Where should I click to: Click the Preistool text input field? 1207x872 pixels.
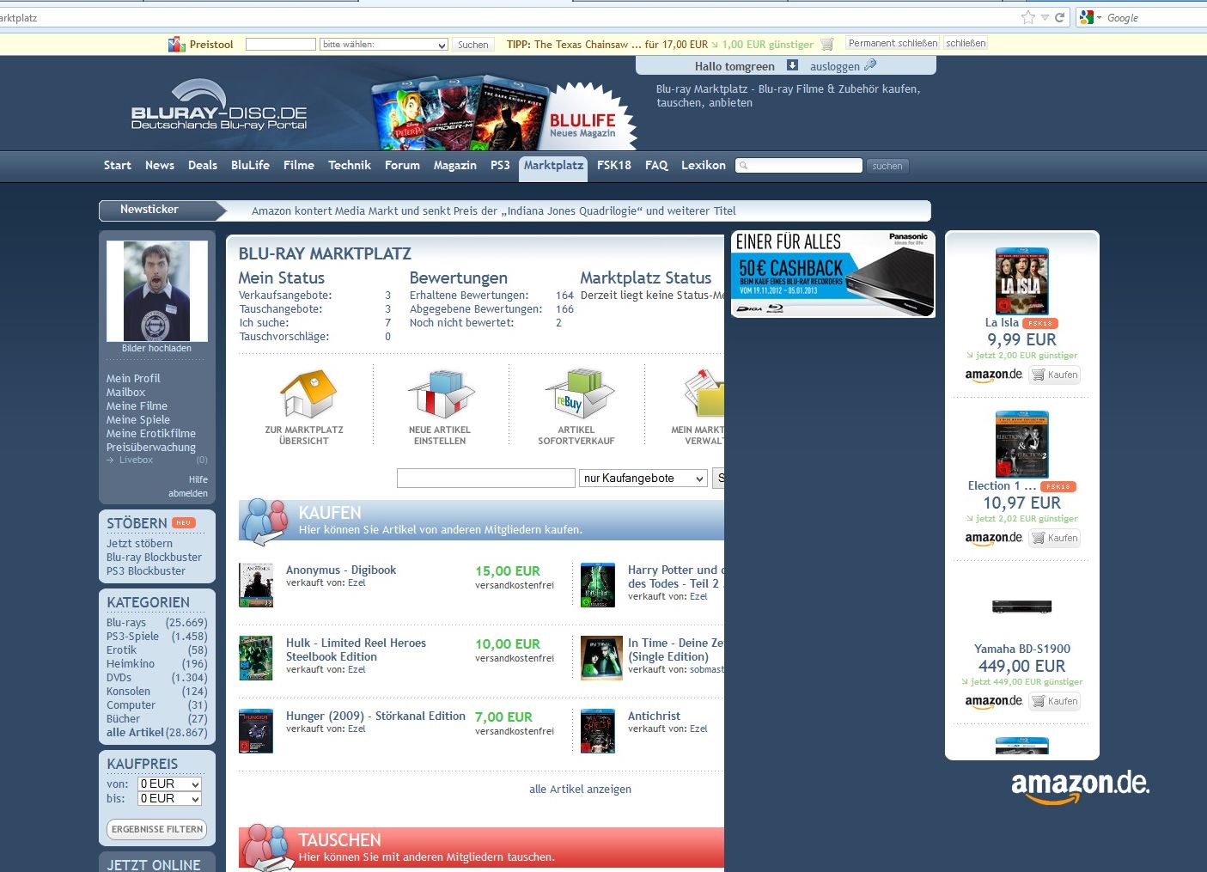pyautogui.click(x=281, y=45)
